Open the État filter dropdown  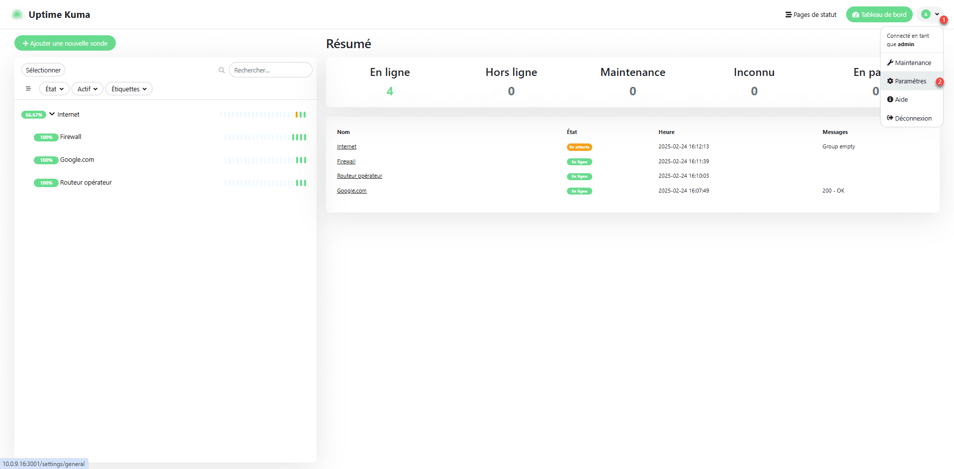click(54, 89)
